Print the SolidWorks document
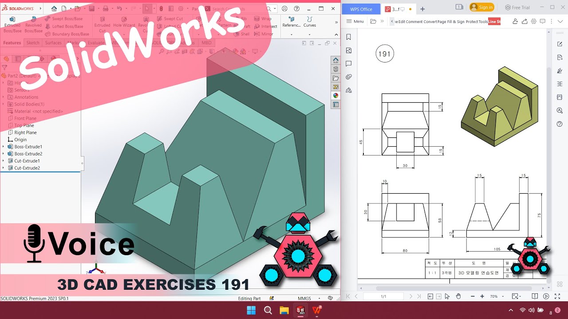 105,8
